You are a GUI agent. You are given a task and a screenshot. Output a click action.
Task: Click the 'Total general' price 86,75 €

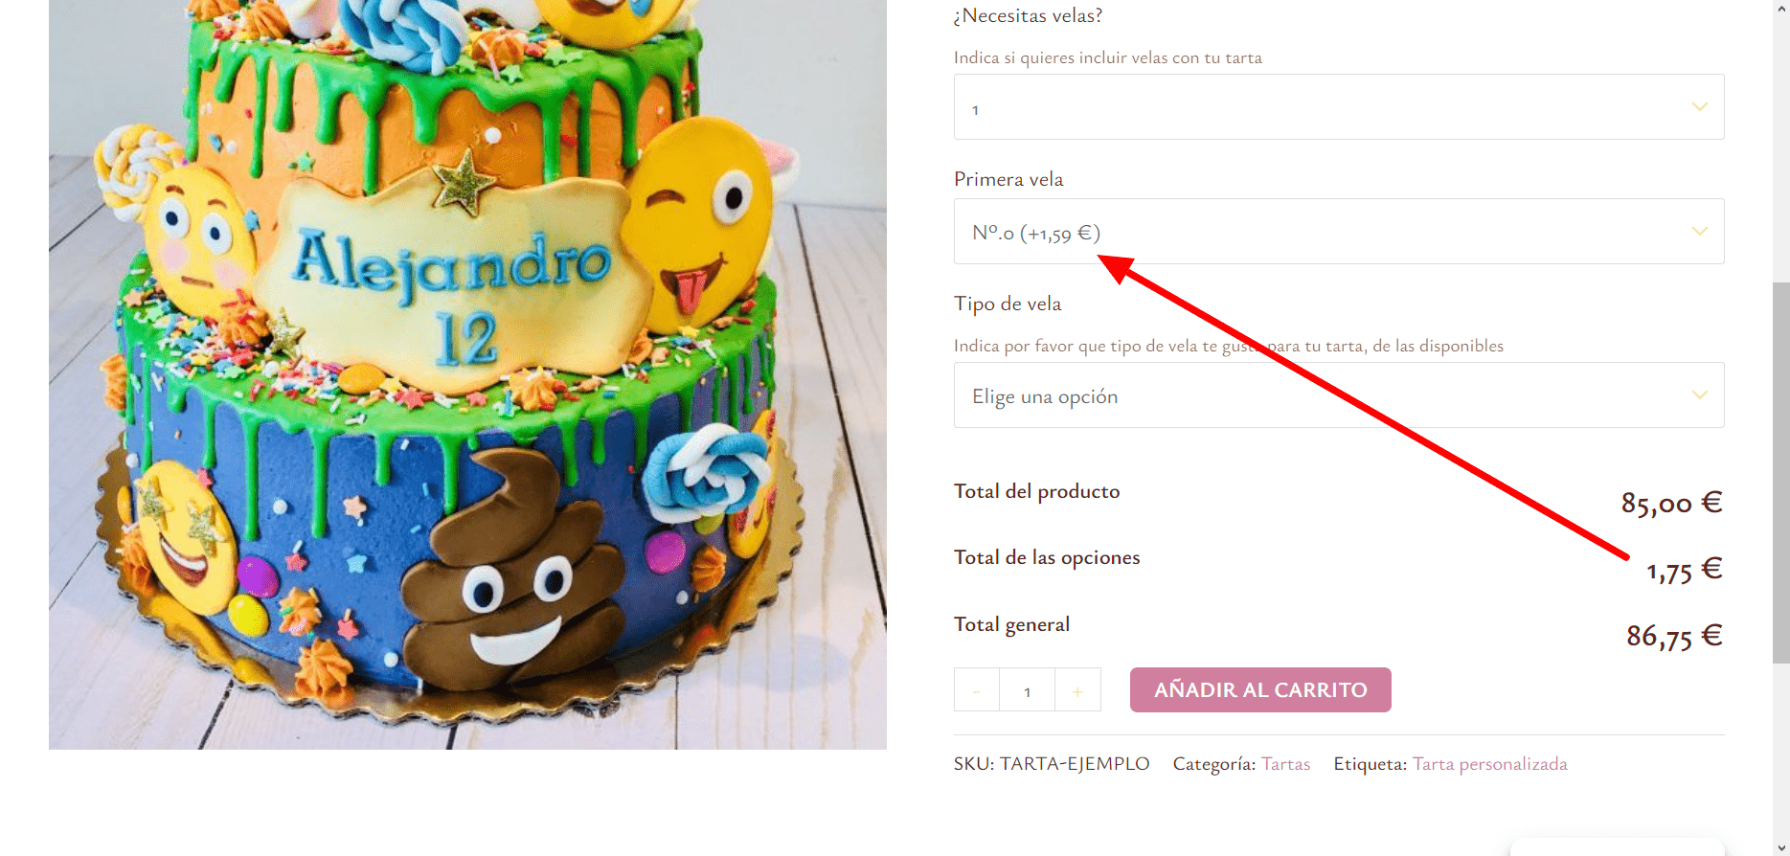(1674, 637)
